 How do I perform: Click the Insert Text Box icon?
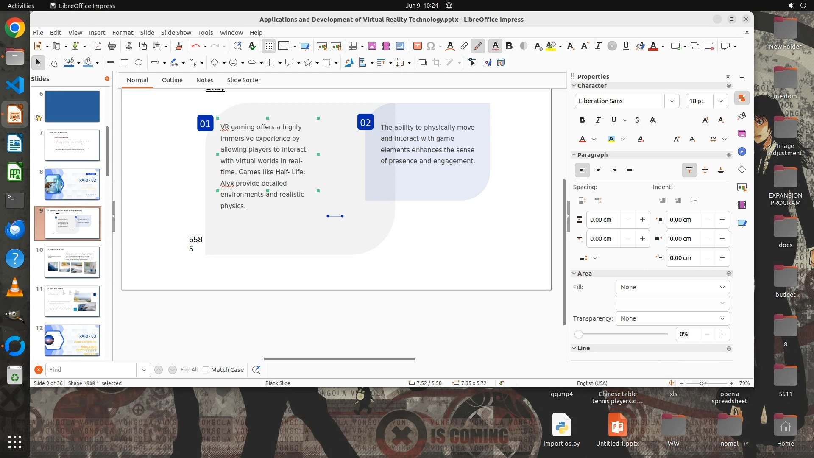[x=417, y=46]
